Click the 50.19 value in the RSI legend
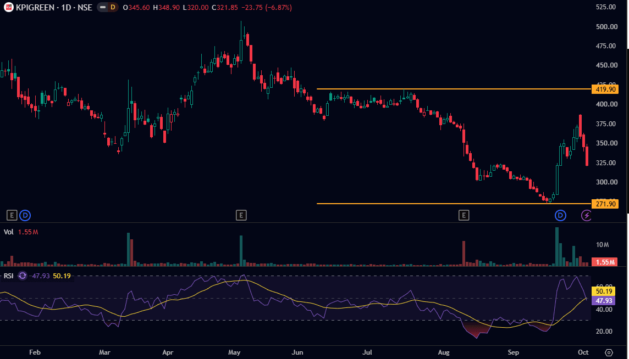The image size is (629, 359). tap(62, 276)
